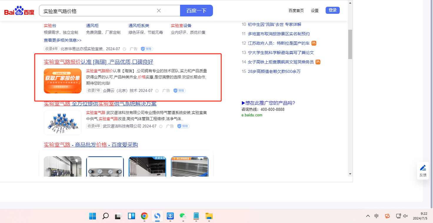Open File Explorer from the taskbar
Screen dimensions: 433x223
click(x=209, y=216)
